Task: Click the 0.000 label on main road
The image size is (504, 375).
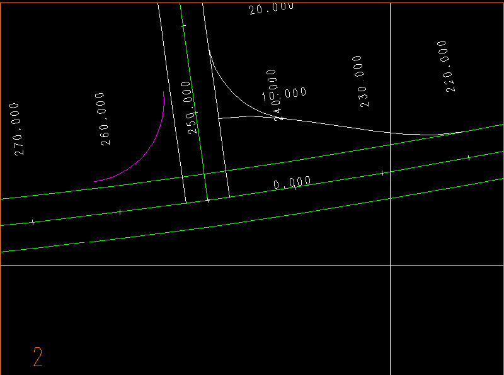Action: point(292,183)
